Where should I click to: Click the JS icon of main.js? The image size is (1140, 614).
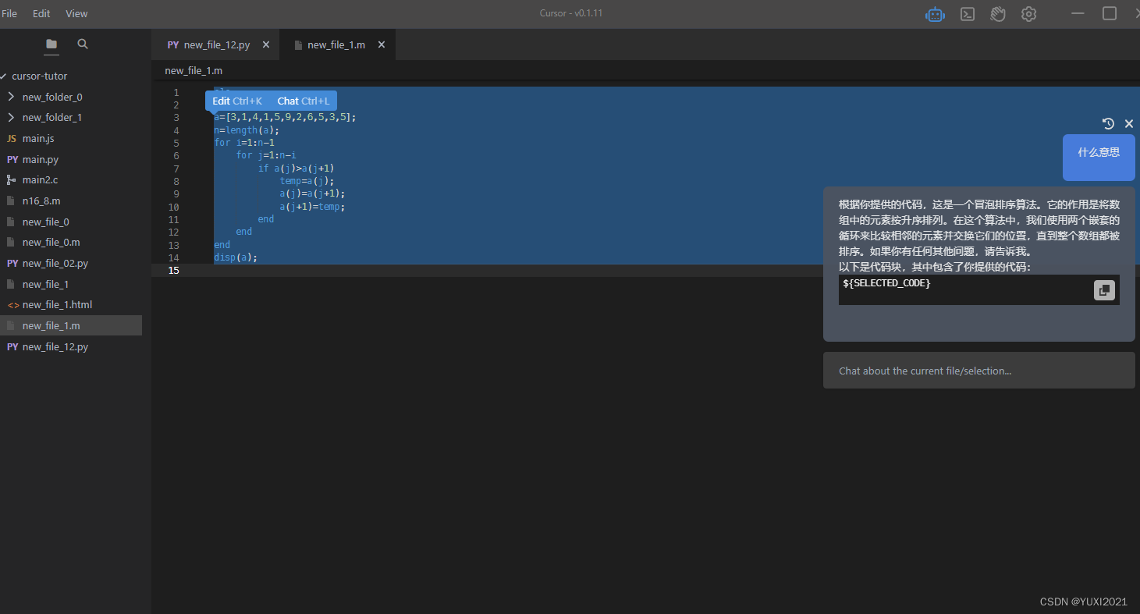[11, 138]
